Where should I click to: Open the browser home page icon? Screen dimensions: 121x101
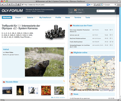18,5
